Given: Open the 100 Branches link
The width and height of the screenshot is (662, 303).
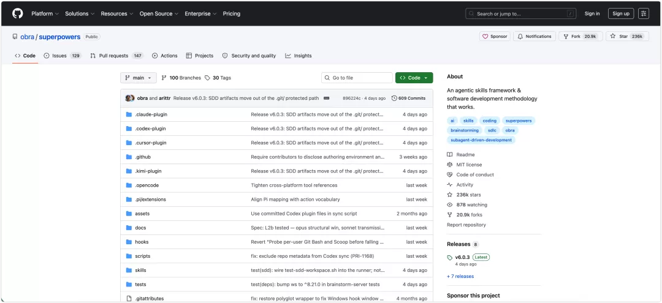Looking at the screenshot, I should pos(181,78).
